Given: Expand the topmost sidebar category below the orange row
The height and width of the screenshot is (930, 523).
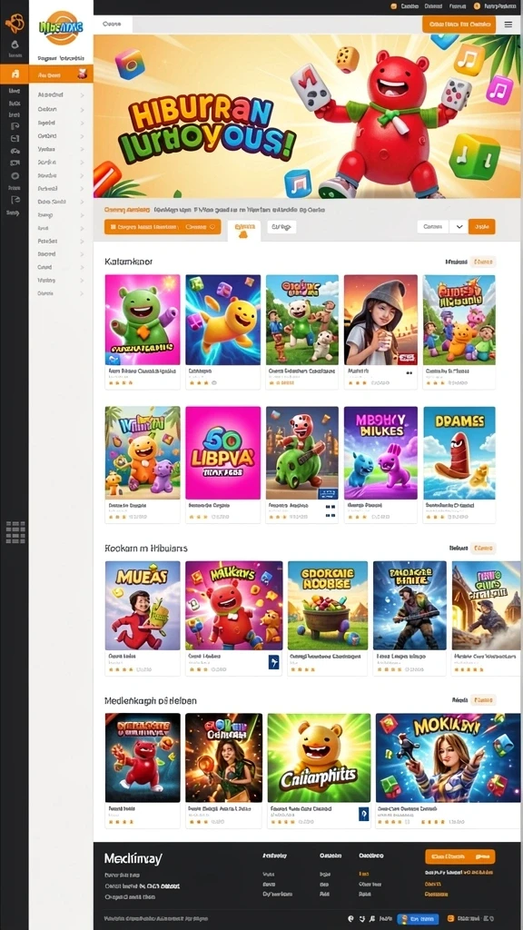Looking at the screenshot, I should [81, 94].
